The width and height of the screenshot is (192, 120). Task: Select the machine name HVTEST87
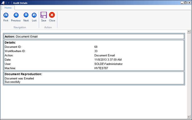coord(101,68)
